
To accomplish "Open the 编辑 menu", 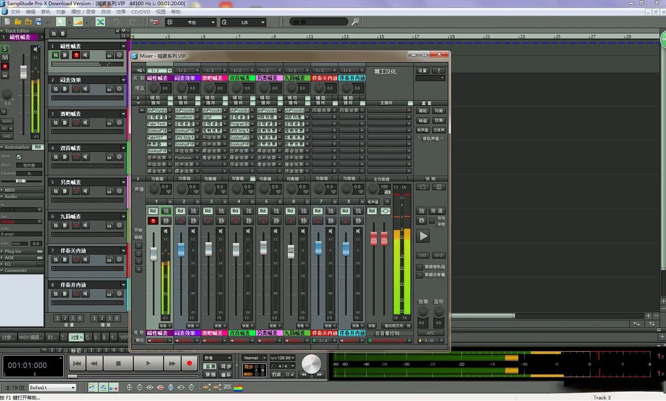I will pyautogui.click(x=31, y=12).
